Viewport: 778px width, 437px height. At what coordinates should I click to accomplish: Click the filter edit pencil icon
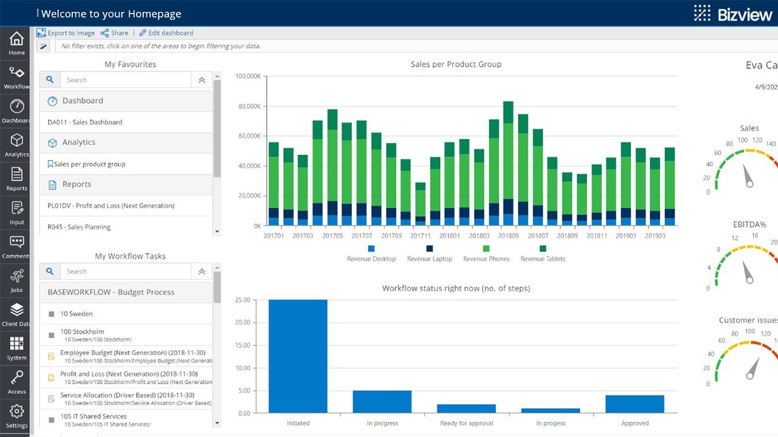43,46
